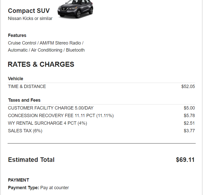This screenshot has height=195, width=203.
Task: Click the $69.11 total amount
Action: [x=185, y=160]
